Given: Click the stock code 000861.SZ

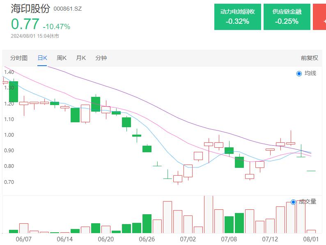Looking at the screenshot, I should click(x=68, y=9).
